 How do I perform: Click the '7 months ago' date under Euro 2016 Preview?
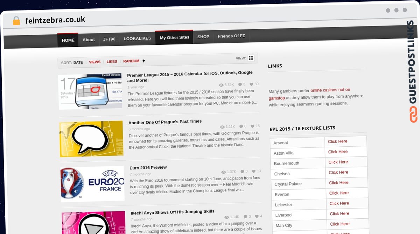141,174
